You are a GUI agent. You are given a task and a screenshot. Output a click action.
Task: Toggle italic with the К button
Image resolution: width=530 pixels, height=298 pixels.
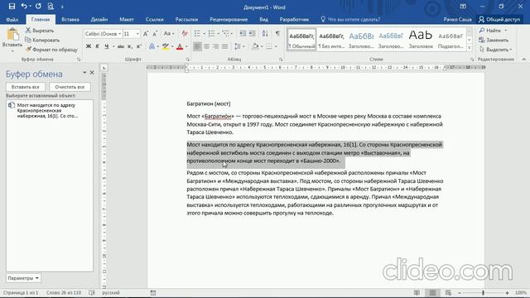[98, 46]
